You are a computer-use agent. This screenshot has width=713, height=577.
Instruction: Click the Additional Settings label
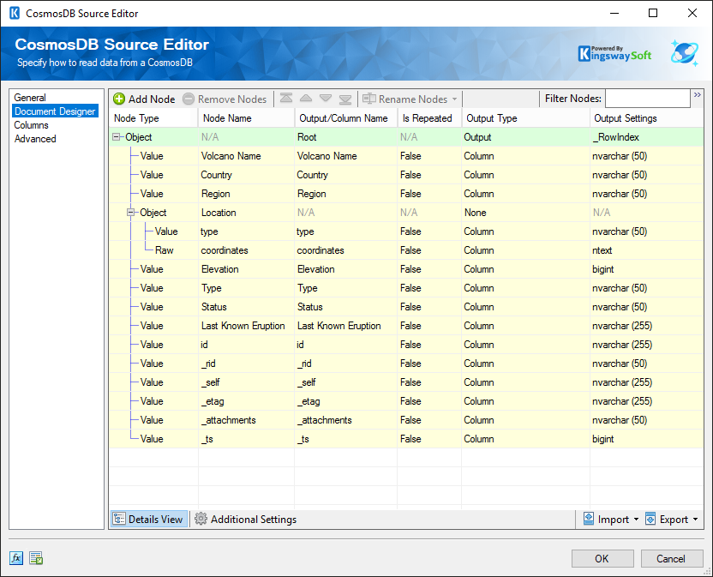(x=254, y=520)
